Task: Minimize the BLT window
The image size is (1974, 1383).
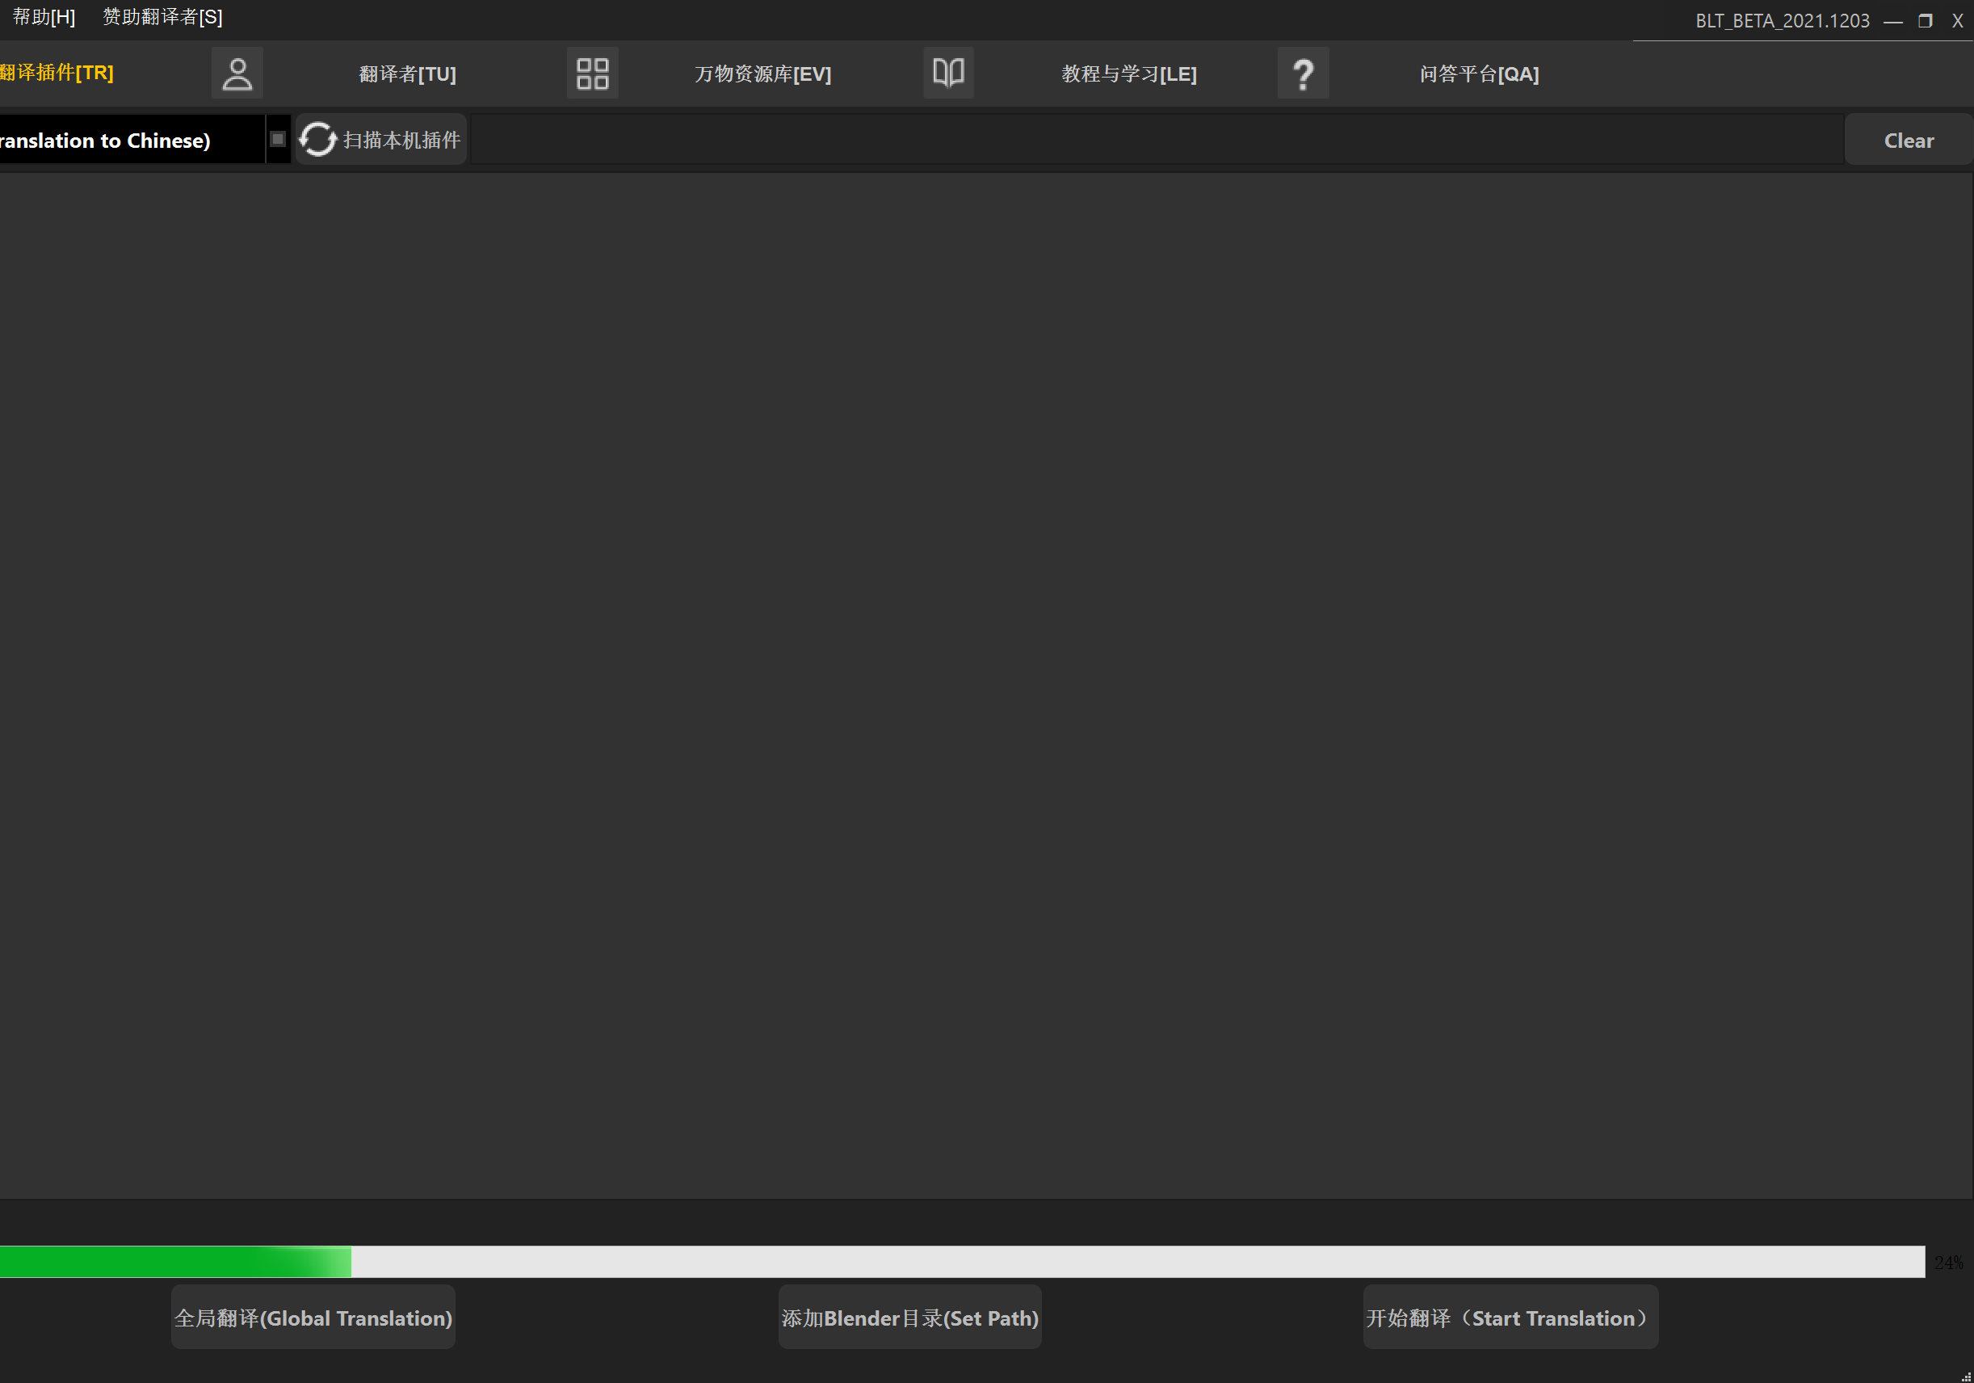Action: [x=1892, y=22]
